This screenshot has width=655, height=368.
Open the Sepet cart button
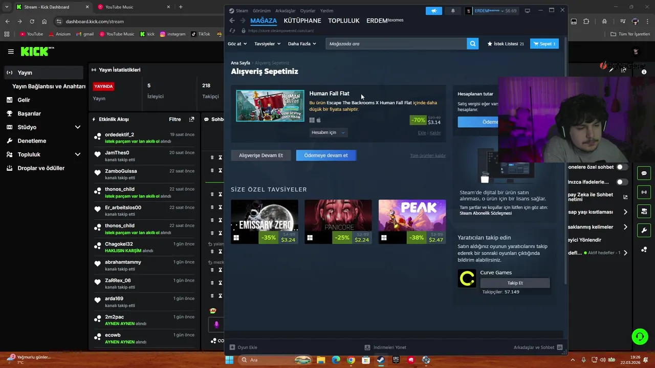(x=544, y=44)
